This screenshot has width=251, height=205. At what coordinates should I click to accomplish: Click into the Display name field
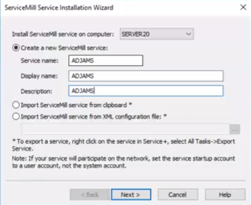[146, 76]
